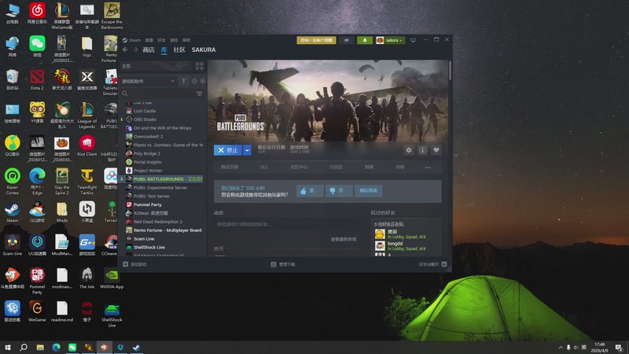This screenshot has height=354, width=629.
Task: Open the view latest news link
Action: [344, 239]
